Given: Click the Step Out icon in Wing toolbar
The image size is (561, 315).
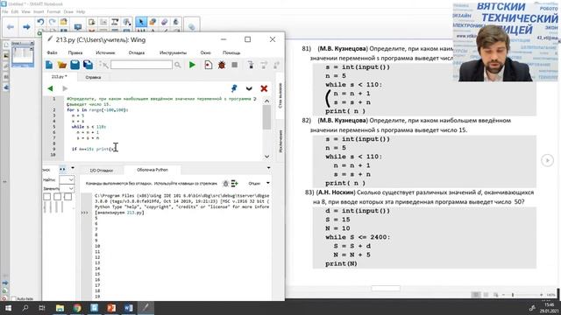Looking at the screenshot, I should 276,65.
